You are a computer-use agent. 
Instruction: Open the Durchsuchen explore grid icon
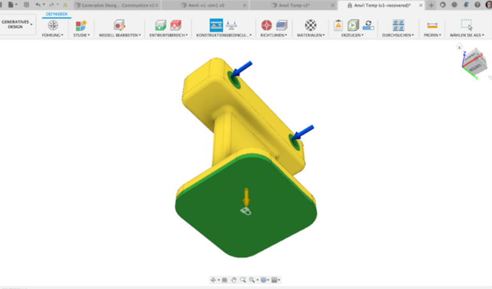point(398,25)
